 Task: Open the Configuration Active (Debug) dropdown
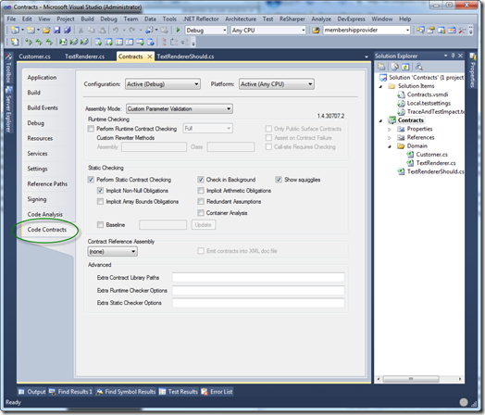click(163, 84)
